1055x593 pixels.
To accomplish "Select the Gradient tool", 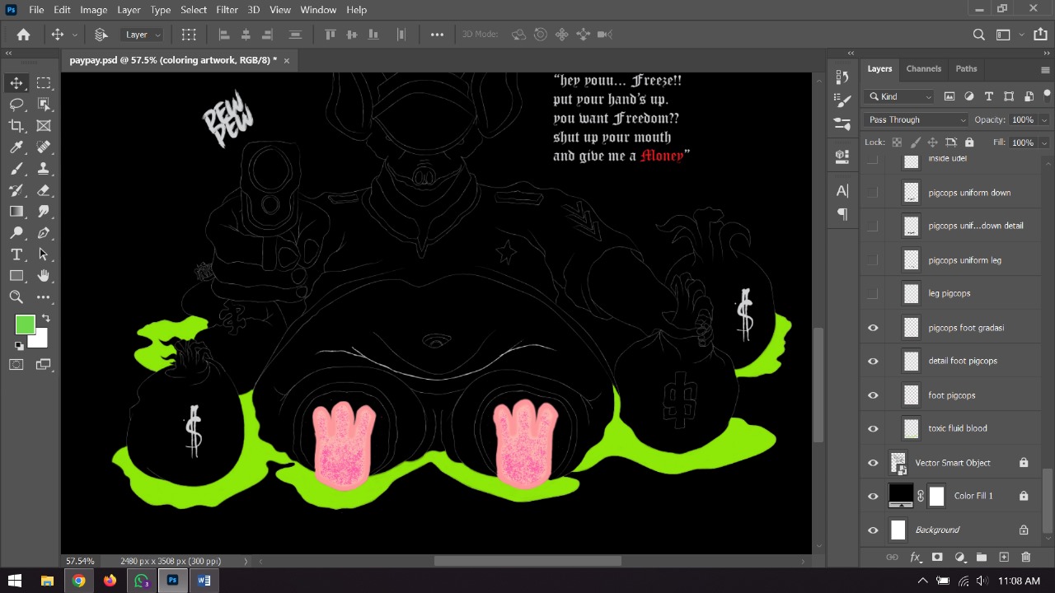I will [16, 211].
